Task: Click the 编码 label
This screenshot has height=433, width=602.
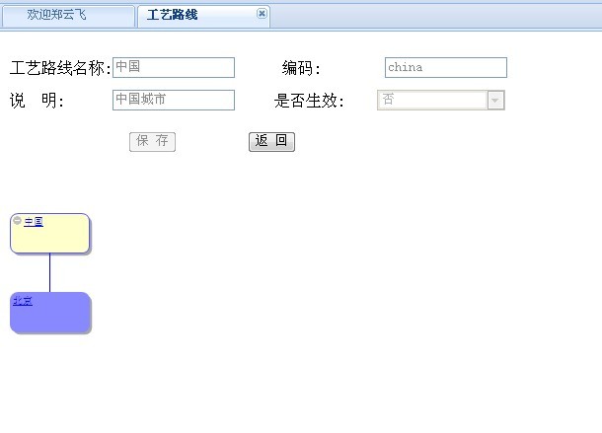Action: pos(301,68)
